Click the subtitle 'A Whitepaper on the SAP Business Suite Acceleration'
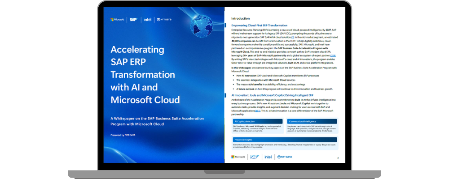Image resolution: width=449 pixels, height=179 pixels. [157, 118]
